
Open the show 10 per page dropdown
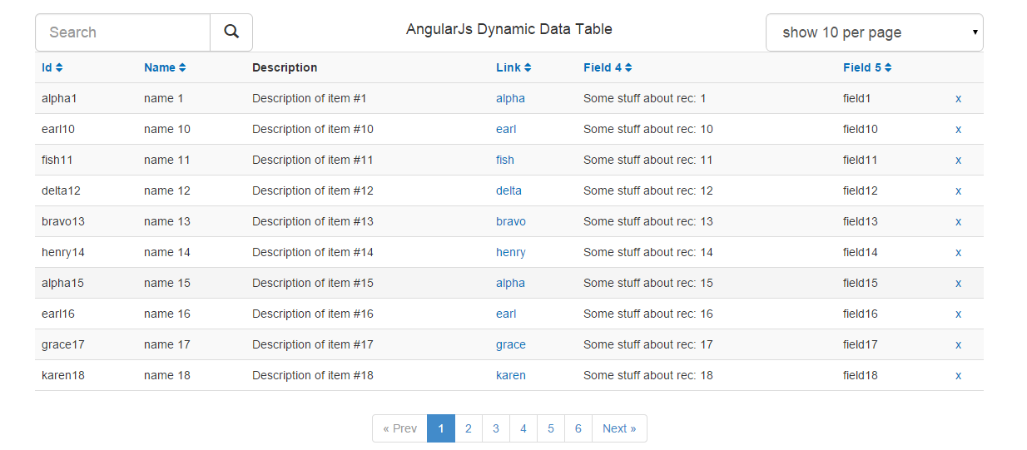point(874,32)
